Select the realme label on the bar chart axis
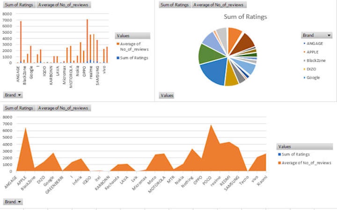The height and width of the screenshot is (210, 337). click(x=91, y=72)
